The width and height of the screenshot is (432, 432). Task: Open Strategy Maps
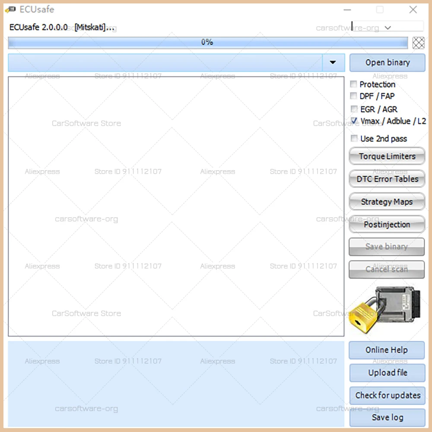[387, 202]
